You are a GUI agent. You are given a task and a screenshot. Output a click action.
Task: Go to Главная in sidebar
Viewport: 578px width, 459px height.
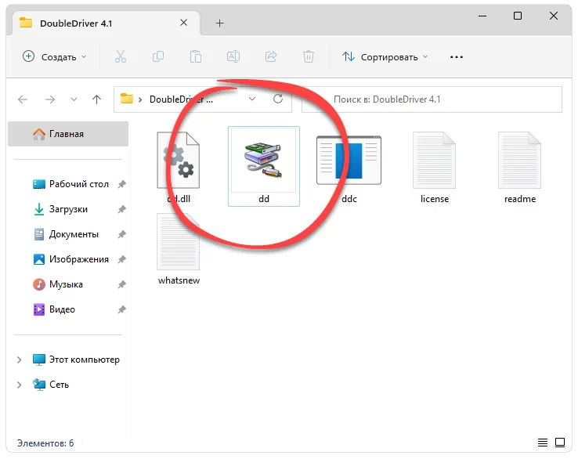68,134
